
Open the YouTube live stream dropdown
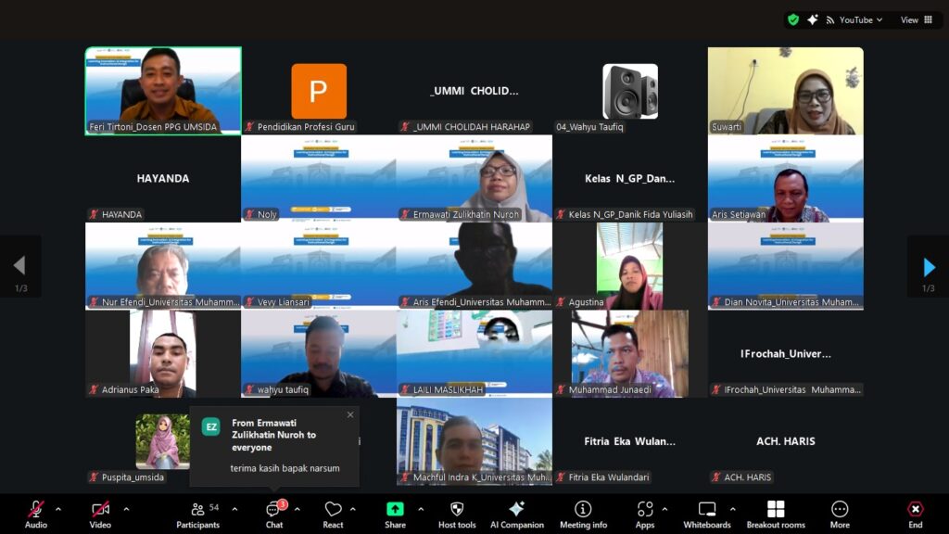854,19
